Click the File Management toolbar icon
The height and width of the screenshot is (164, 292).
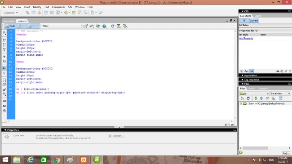pos(98,26)
